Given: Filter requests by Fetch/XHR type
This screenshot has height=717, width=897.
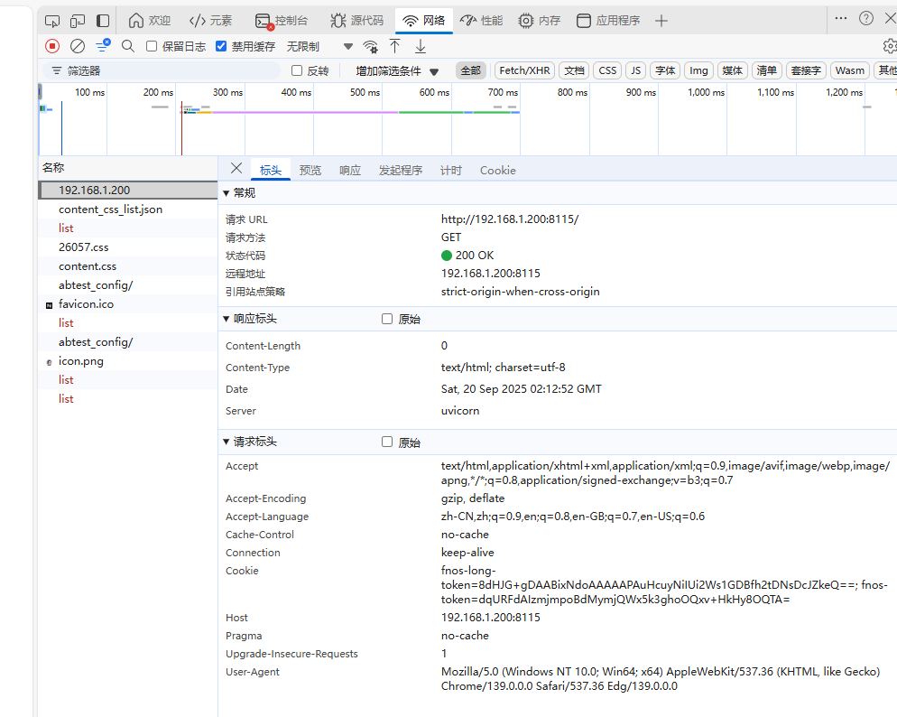Looking at the screenshot, I should pos(524,70).
